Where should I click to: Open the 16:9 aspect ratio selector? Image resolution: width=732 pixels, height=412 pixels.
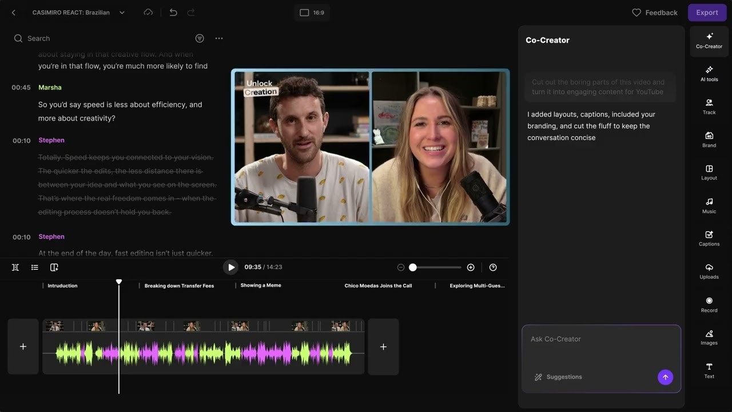click(x=312, y=12)
